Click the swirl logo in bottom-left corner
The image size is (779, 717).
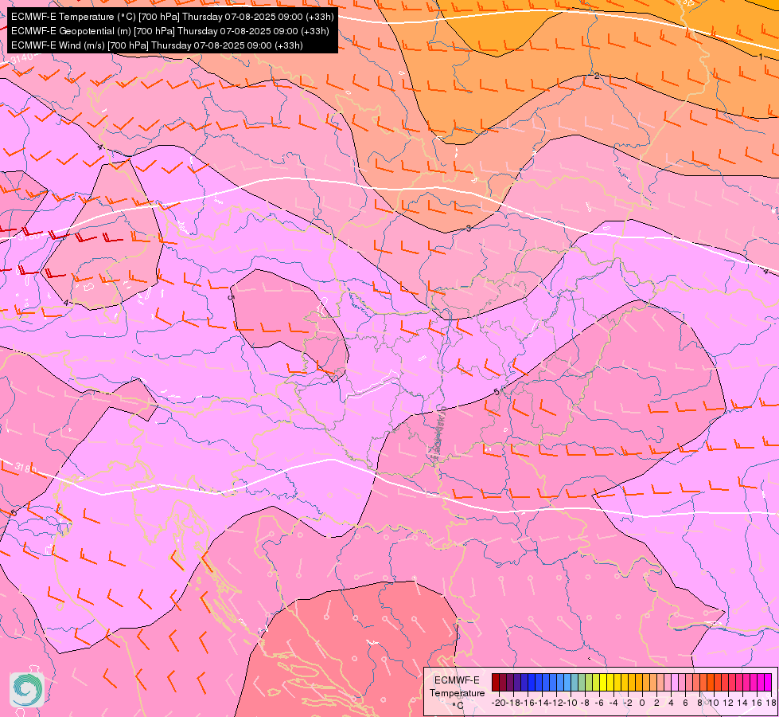pos(27,690)
